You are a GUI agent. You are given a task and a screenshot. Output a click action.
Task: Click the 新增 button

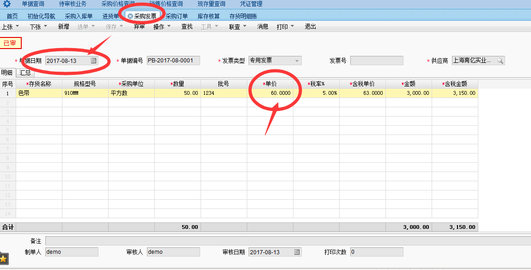(x=63, y=27)
